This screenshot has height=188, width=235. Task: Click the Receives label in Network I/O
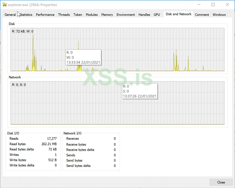pos(73,139)
